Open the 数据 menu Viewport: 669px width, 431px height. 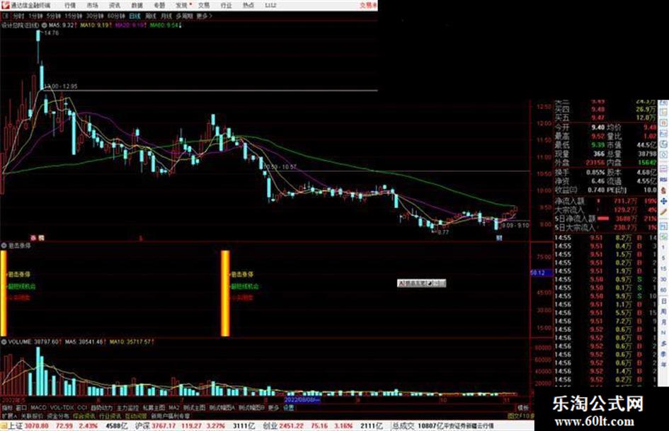pyautogui.click(x=137, y=6)
